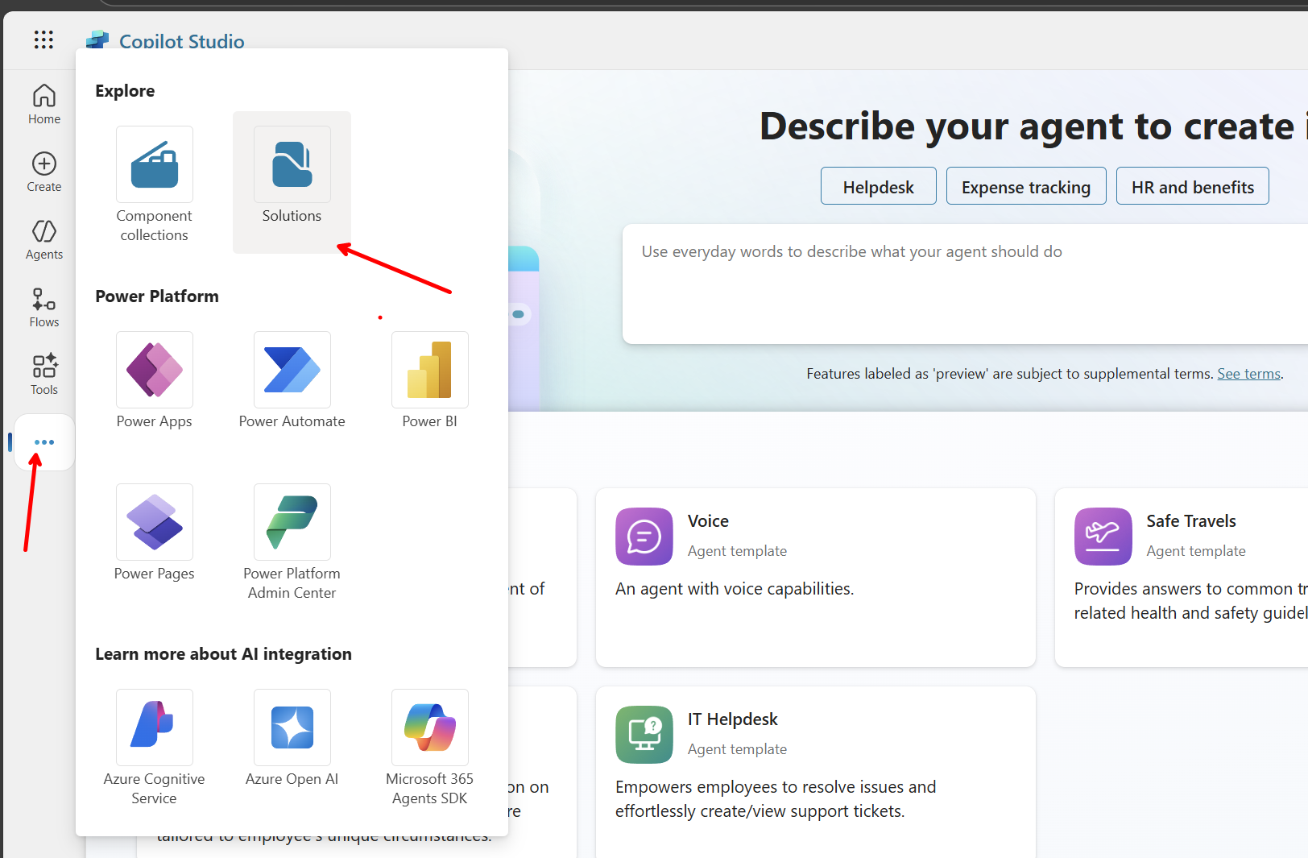1308x858 pixels.
Task: Launch Power Apps from flyout
Action: tap(155, 371)
